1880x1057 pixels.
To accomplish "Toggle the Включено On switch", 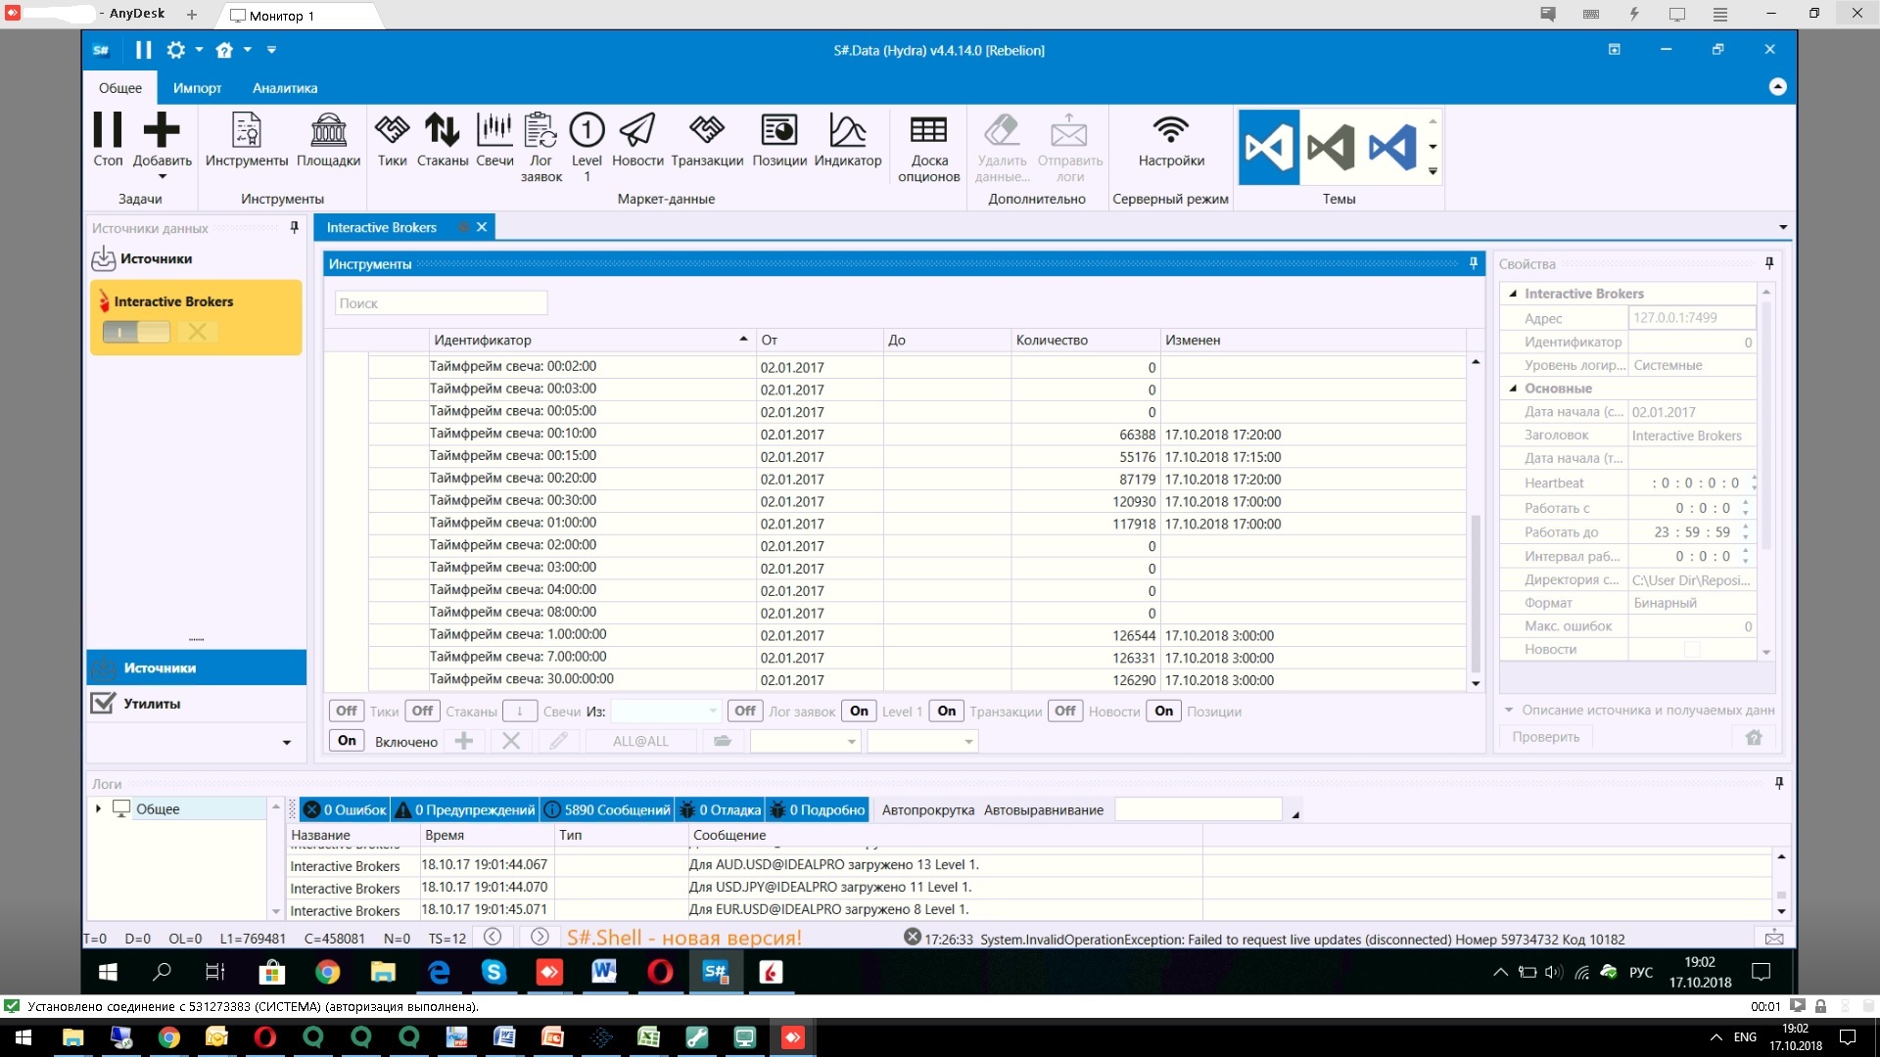I will coord(347,741).
